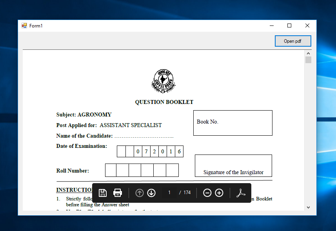Zoom in with the plus icon

point(219,193)
